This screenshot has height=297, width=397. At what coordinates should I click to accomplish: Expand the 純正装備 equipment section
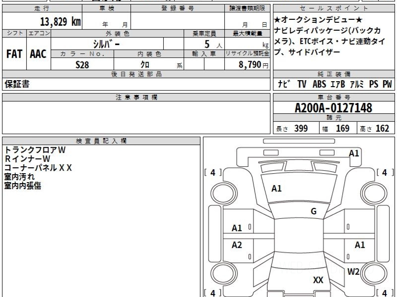[334, 74]
